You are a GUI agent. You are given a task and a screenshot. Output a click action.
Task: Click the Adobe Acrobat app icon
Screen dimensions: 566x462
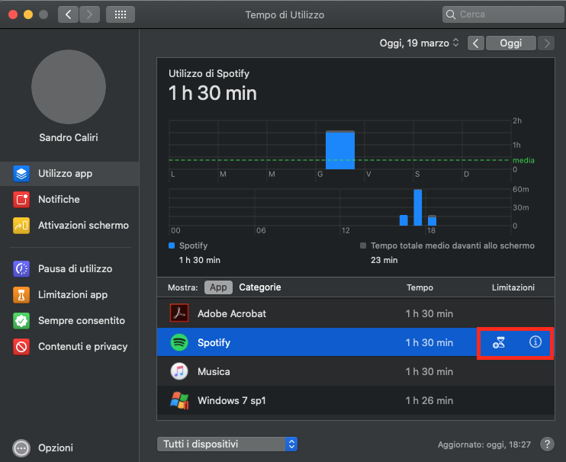179,313
